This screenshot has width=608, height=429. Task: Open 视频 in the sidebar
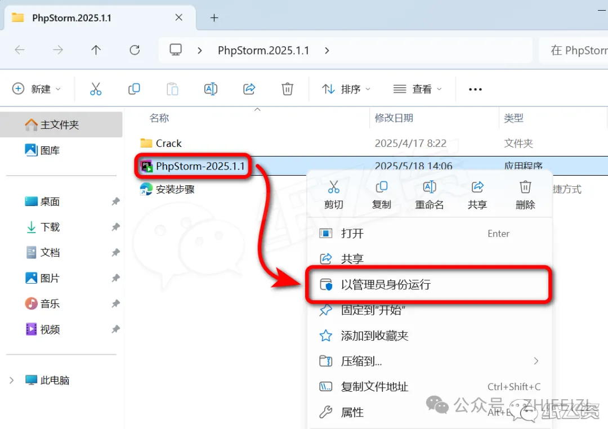coord(42,329)
